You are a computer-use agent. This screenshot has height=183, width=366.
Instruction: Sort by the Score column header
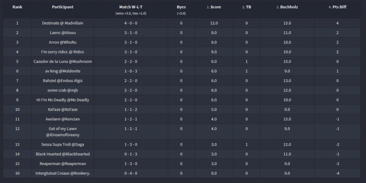(216, 7)
